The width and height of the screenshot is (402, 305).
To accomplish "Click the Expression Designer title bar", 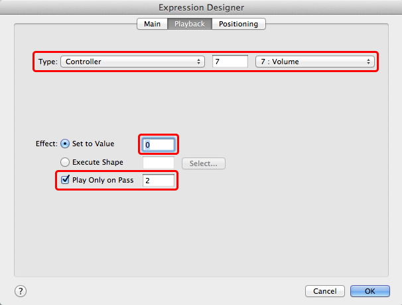I will point(201,7).
